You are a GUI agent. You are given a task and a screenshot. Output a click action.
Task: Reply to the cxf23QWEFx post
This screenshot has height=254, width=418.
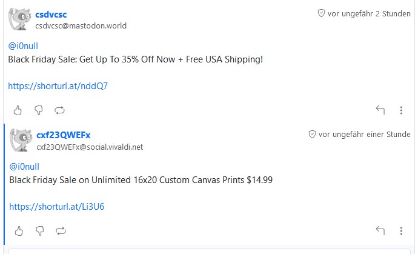(380, 230)
